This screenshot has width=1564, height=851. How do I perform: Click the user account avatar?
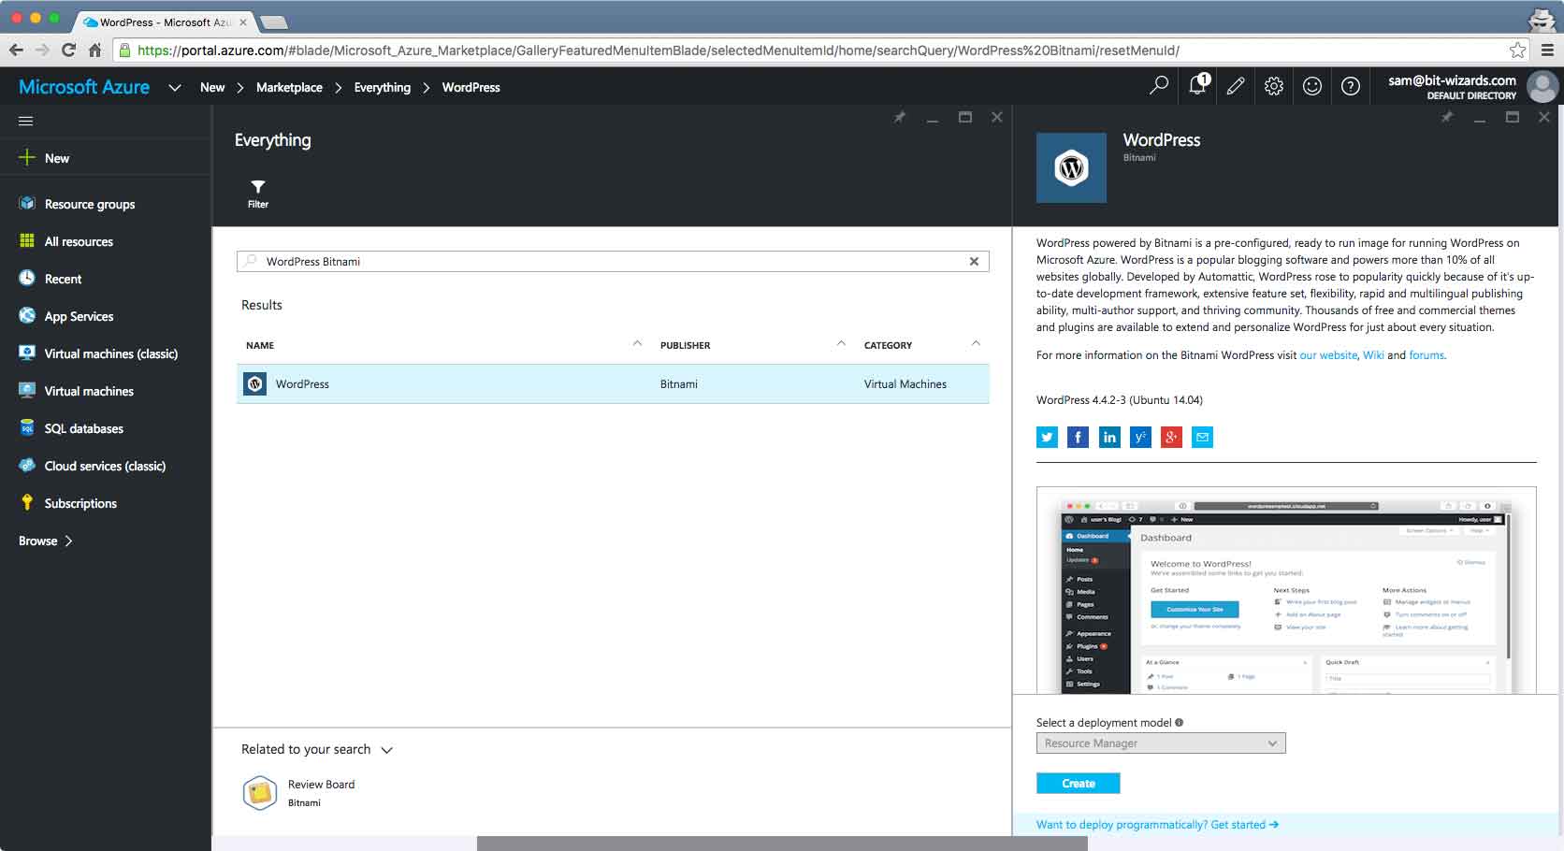(x=1542, y=87)
